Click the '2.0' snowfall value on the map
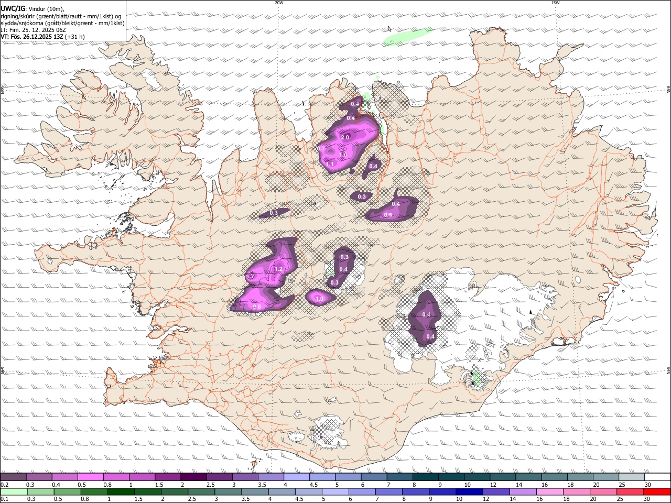 (345, 137)
